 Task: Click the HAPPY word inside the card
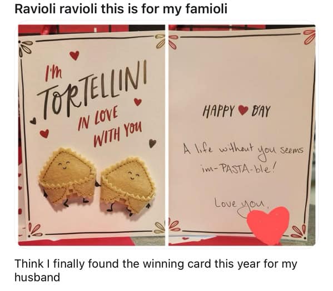218,111
